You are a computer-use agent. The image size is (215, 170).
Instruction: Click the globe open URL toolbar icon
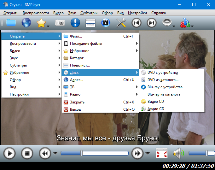point(26,23)
